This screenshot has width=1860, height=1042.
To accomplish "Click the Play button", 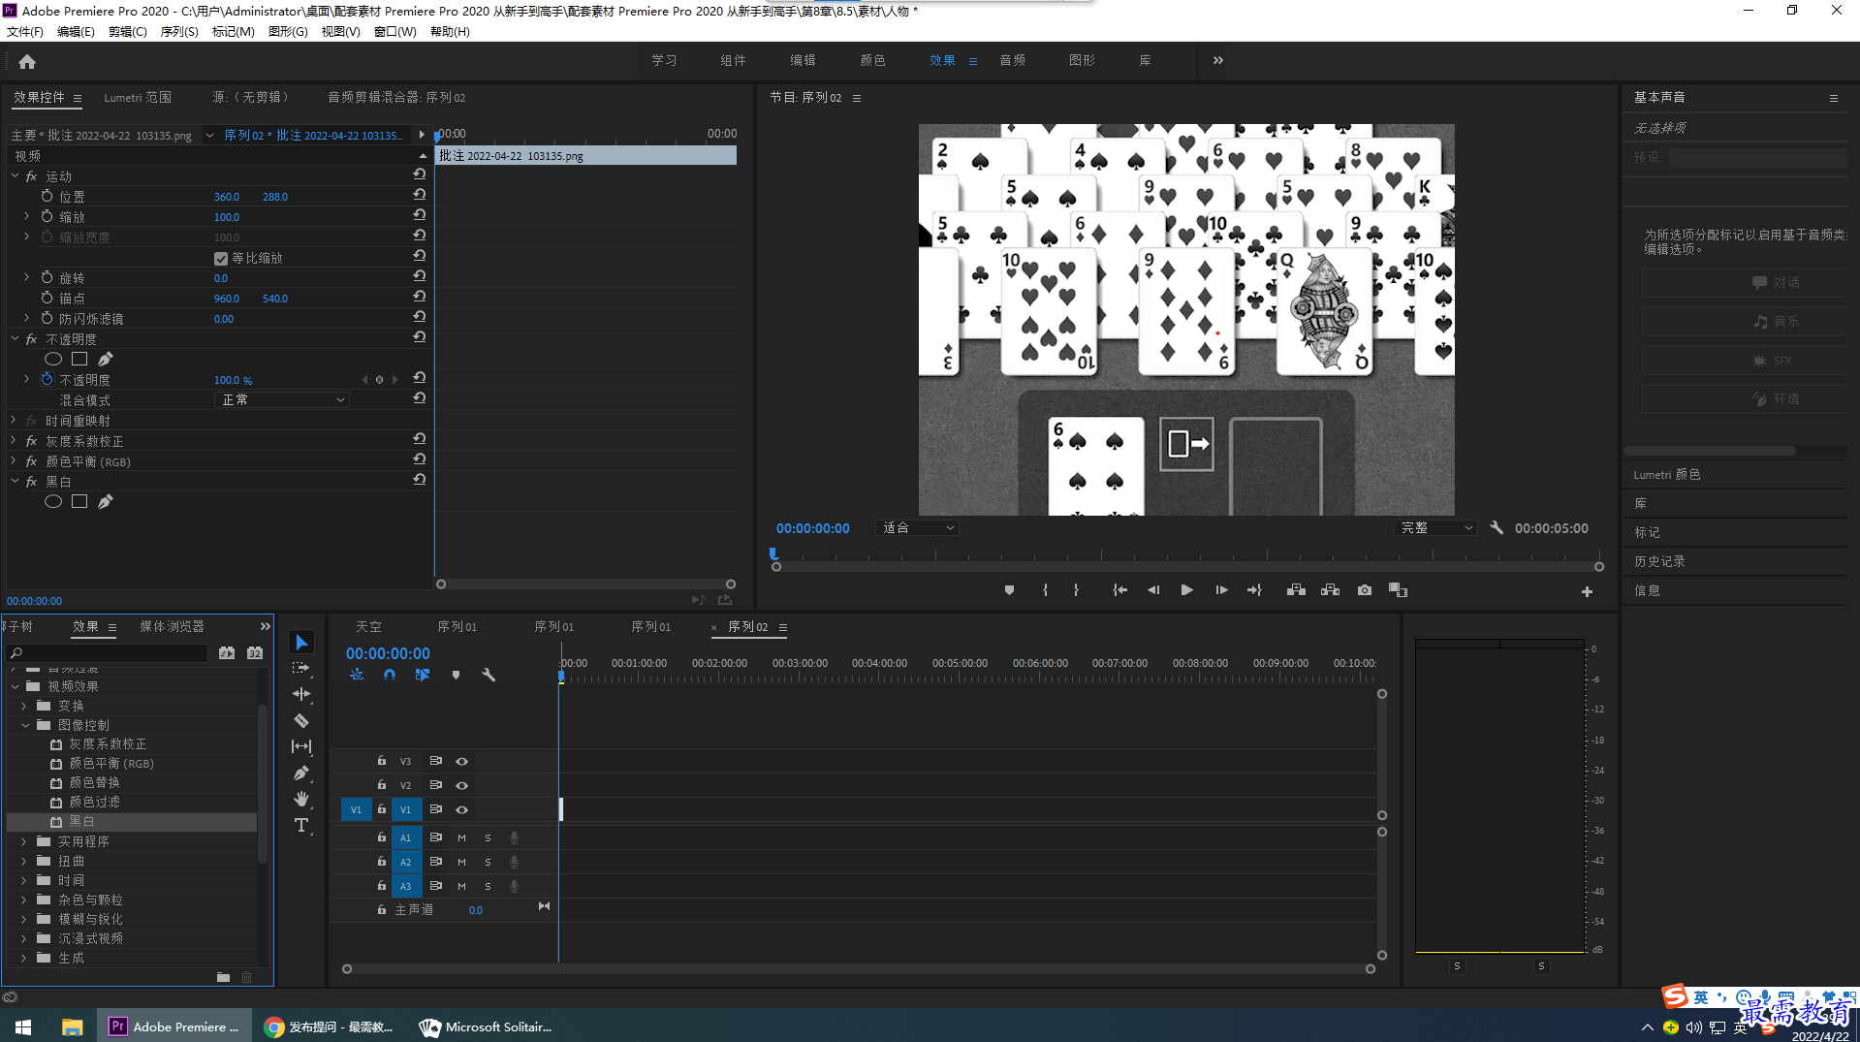I will [1186, 590].
